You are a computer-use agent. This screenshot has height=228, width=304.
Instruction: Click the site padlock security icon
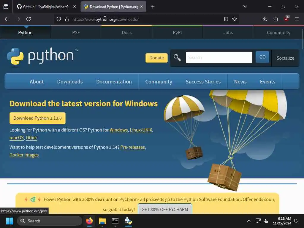pos(67,19)
